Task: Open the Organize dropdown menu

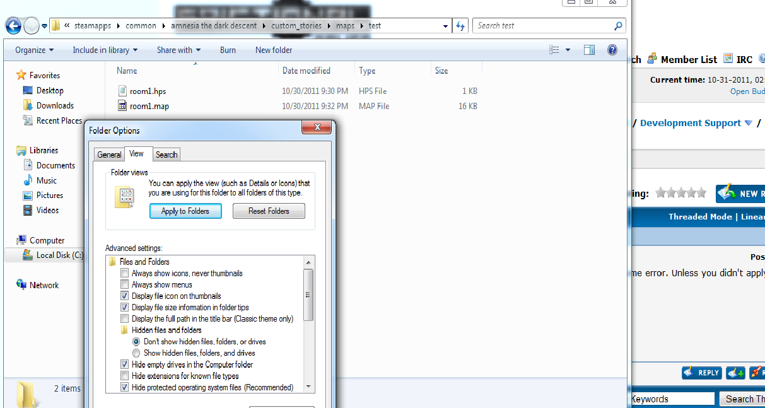Action: [x=34, y=50]
